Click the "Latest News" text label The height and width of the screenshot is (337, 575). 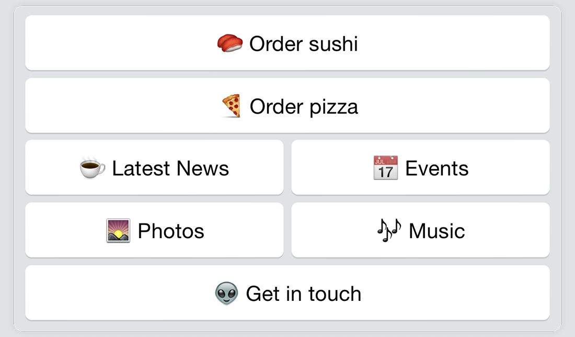coord(170,168)
